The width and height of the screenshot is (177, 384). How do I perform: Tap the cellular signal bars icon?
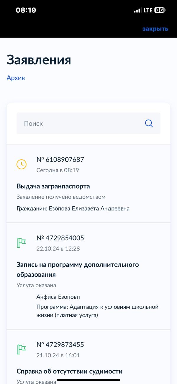pos(137,10)
